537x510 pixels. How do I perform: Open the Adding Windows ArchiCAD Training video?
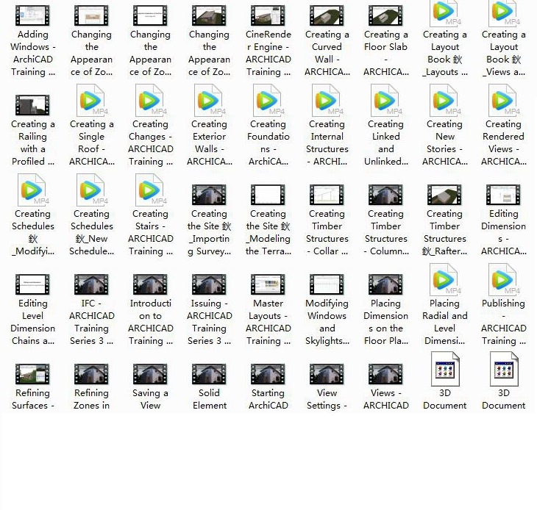[32, 15]
